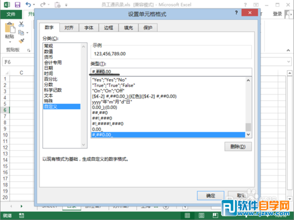Click the 删除(D) button
This screenshot has height=220, width=294.
click(x=238, y=147)
